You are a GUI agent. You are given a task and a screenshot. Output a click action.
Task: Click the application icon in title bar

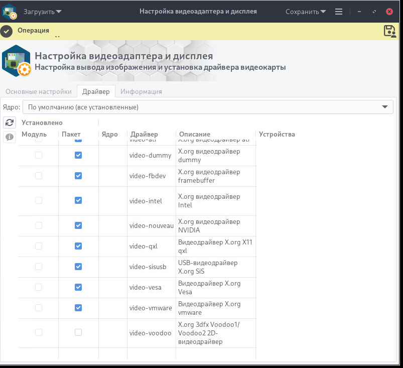[10, 11]
